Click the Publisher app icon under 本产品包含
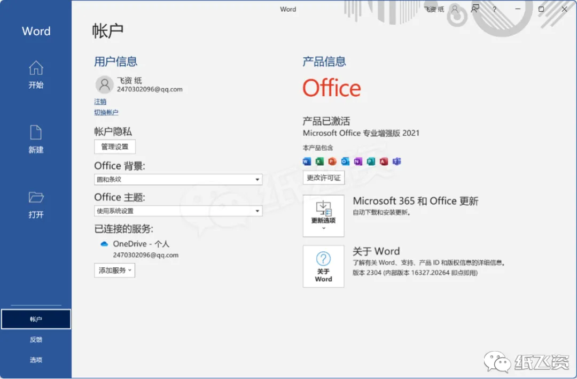This screenshot has width=577, height=379. point(371,161)
